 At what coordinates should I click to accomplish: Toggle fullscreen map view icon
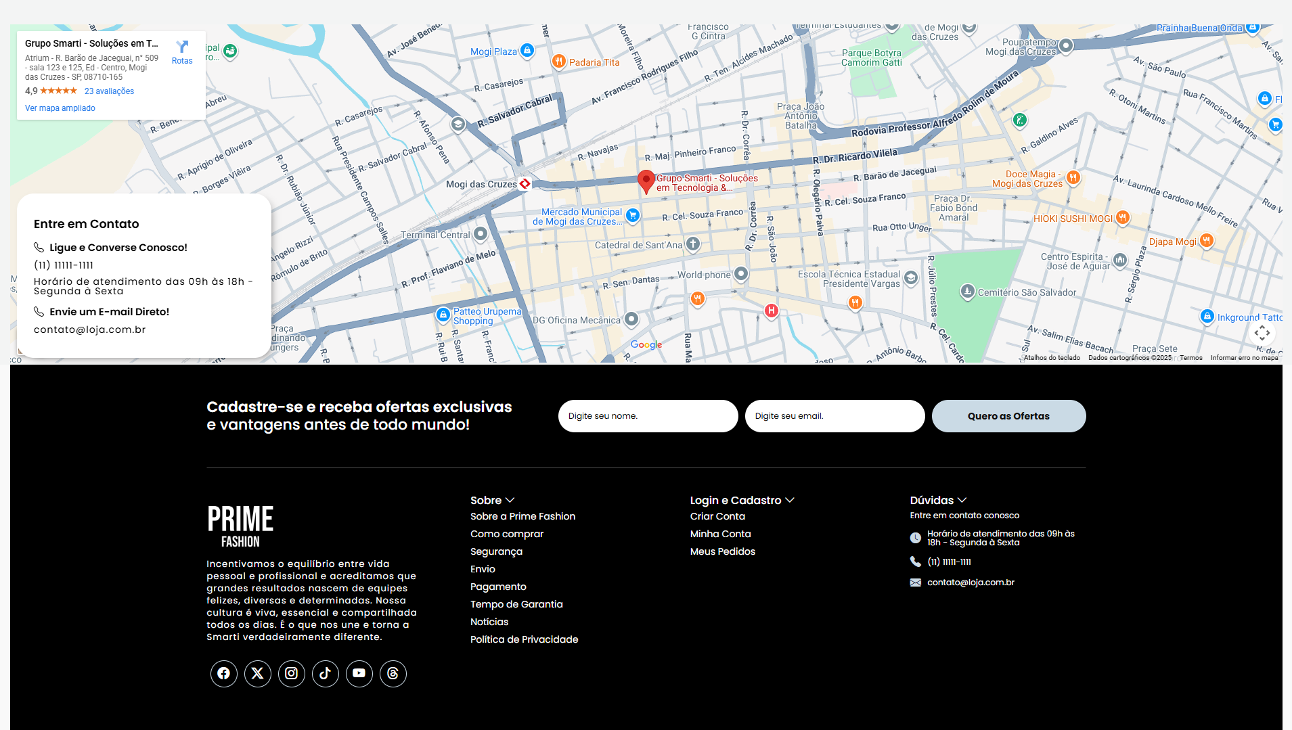coord(1262,332)
